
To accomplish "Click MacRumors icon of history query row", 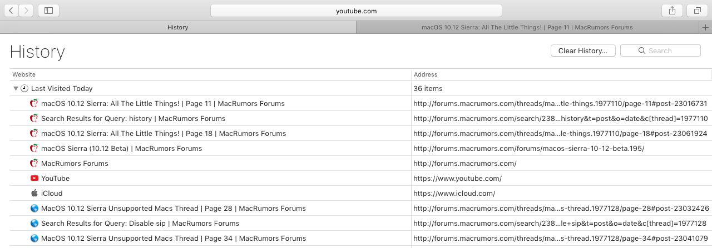I will click(34, 118).
